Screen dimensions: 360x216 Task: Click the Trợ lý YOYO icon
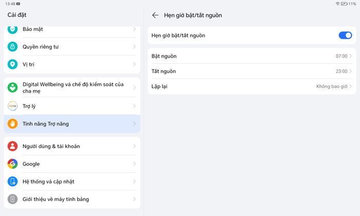[x=13, y=106]
